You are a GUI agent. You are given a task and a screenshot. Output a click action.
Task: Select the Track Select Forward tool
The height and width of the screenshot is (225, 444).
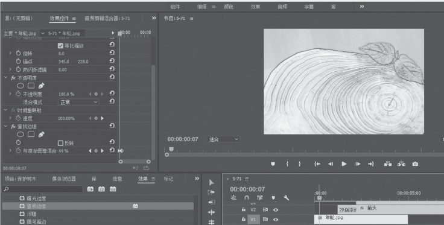tap(211, 192)
